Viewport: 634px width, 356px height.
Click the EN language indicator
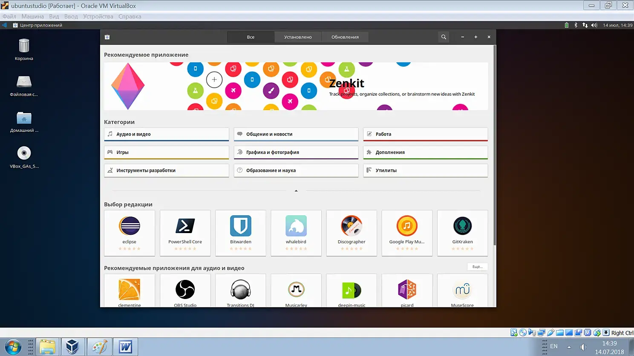coord(554,346)
